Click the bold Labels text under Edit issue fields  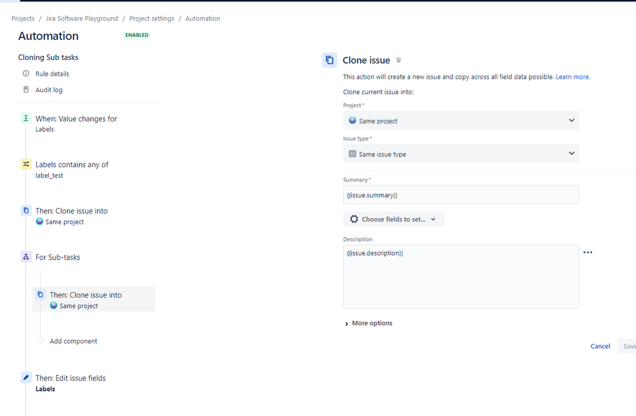45,389
